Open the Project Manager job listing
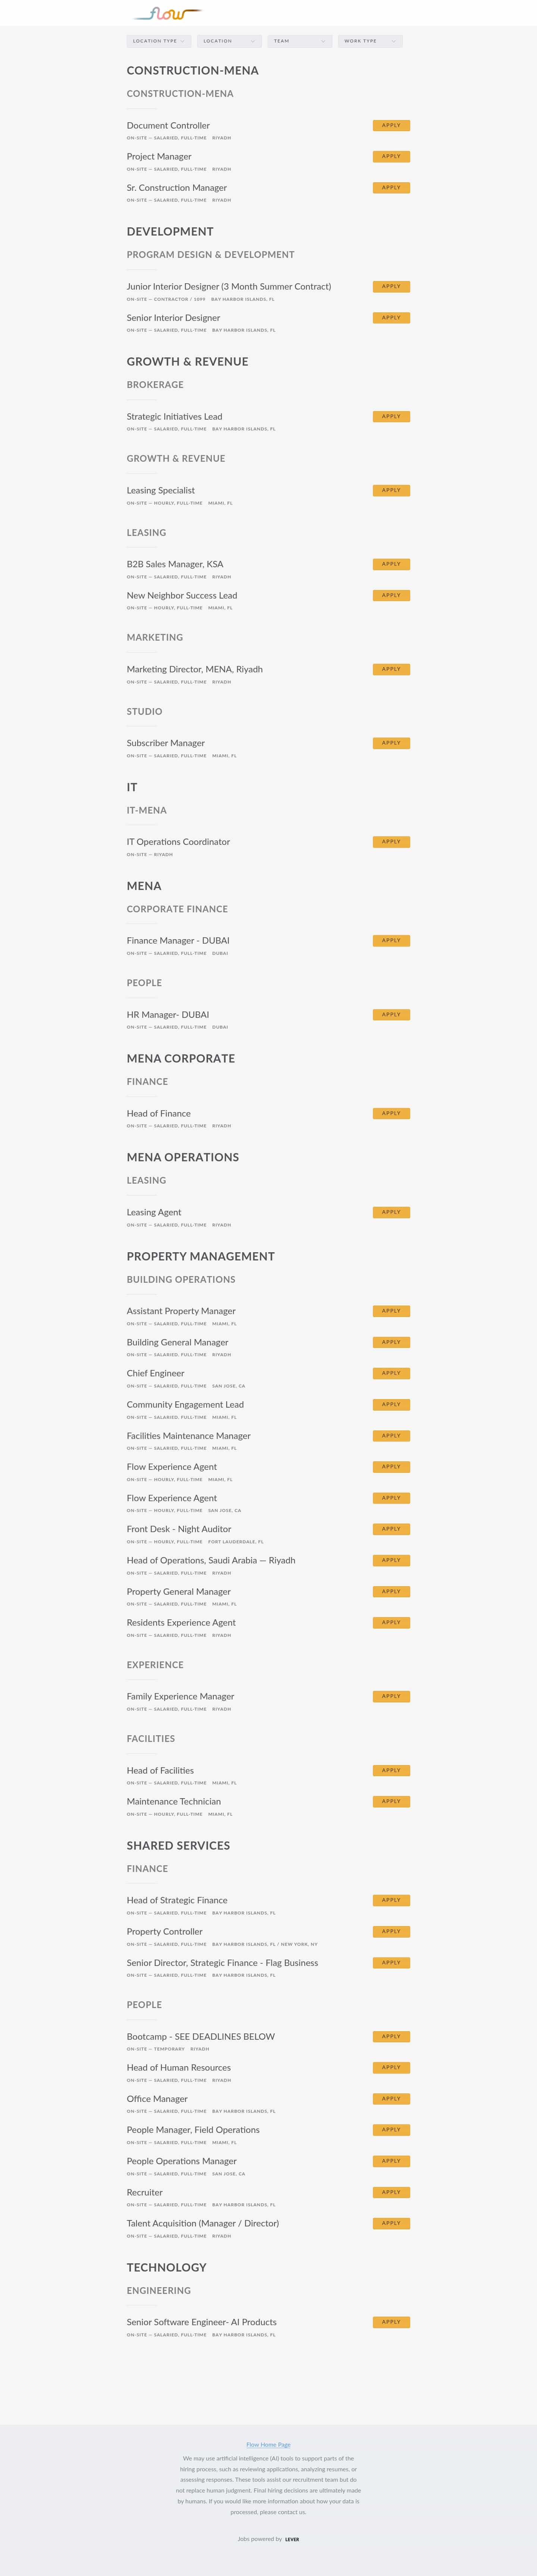 [x=159, y=157]
